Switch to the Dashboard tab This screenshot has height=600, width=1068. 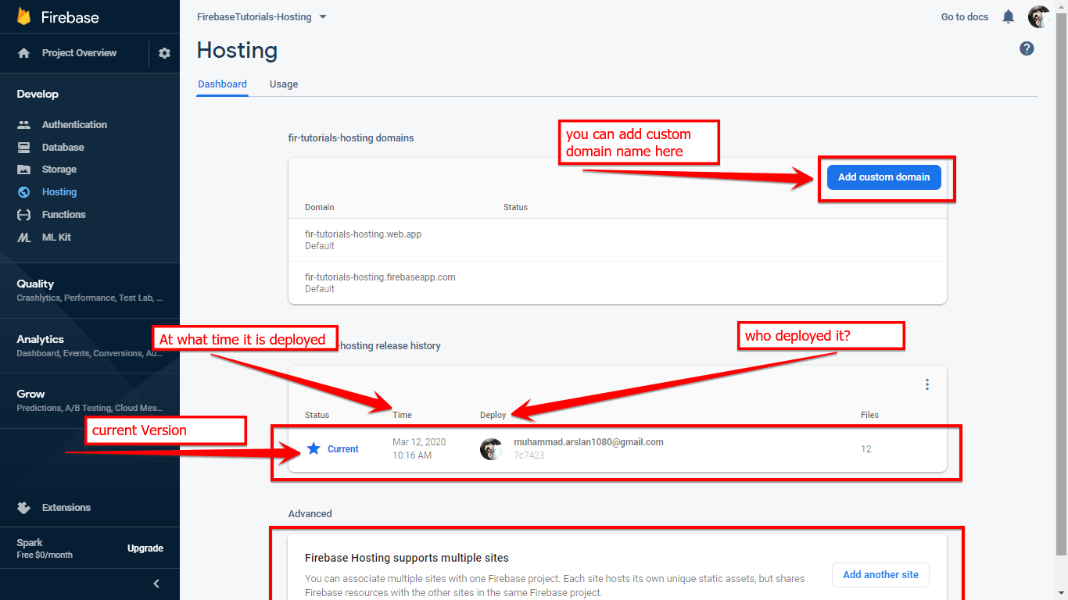click(x=222, y=84)
